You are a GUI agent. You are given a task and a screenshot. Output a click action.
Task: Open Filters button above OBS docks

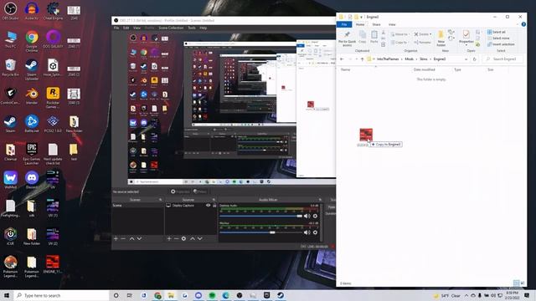pyautogui.click(x=200, y=191)
